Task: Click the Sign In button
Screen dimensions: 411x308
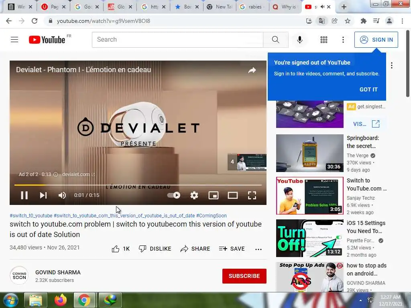Action: [x=376, y=40]
